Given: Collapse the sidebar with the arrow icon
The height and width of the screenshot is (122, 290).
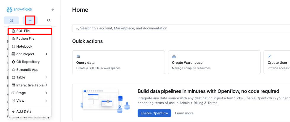Looking at the screenshot, I should pyautogui.click(x=52, y=10).
